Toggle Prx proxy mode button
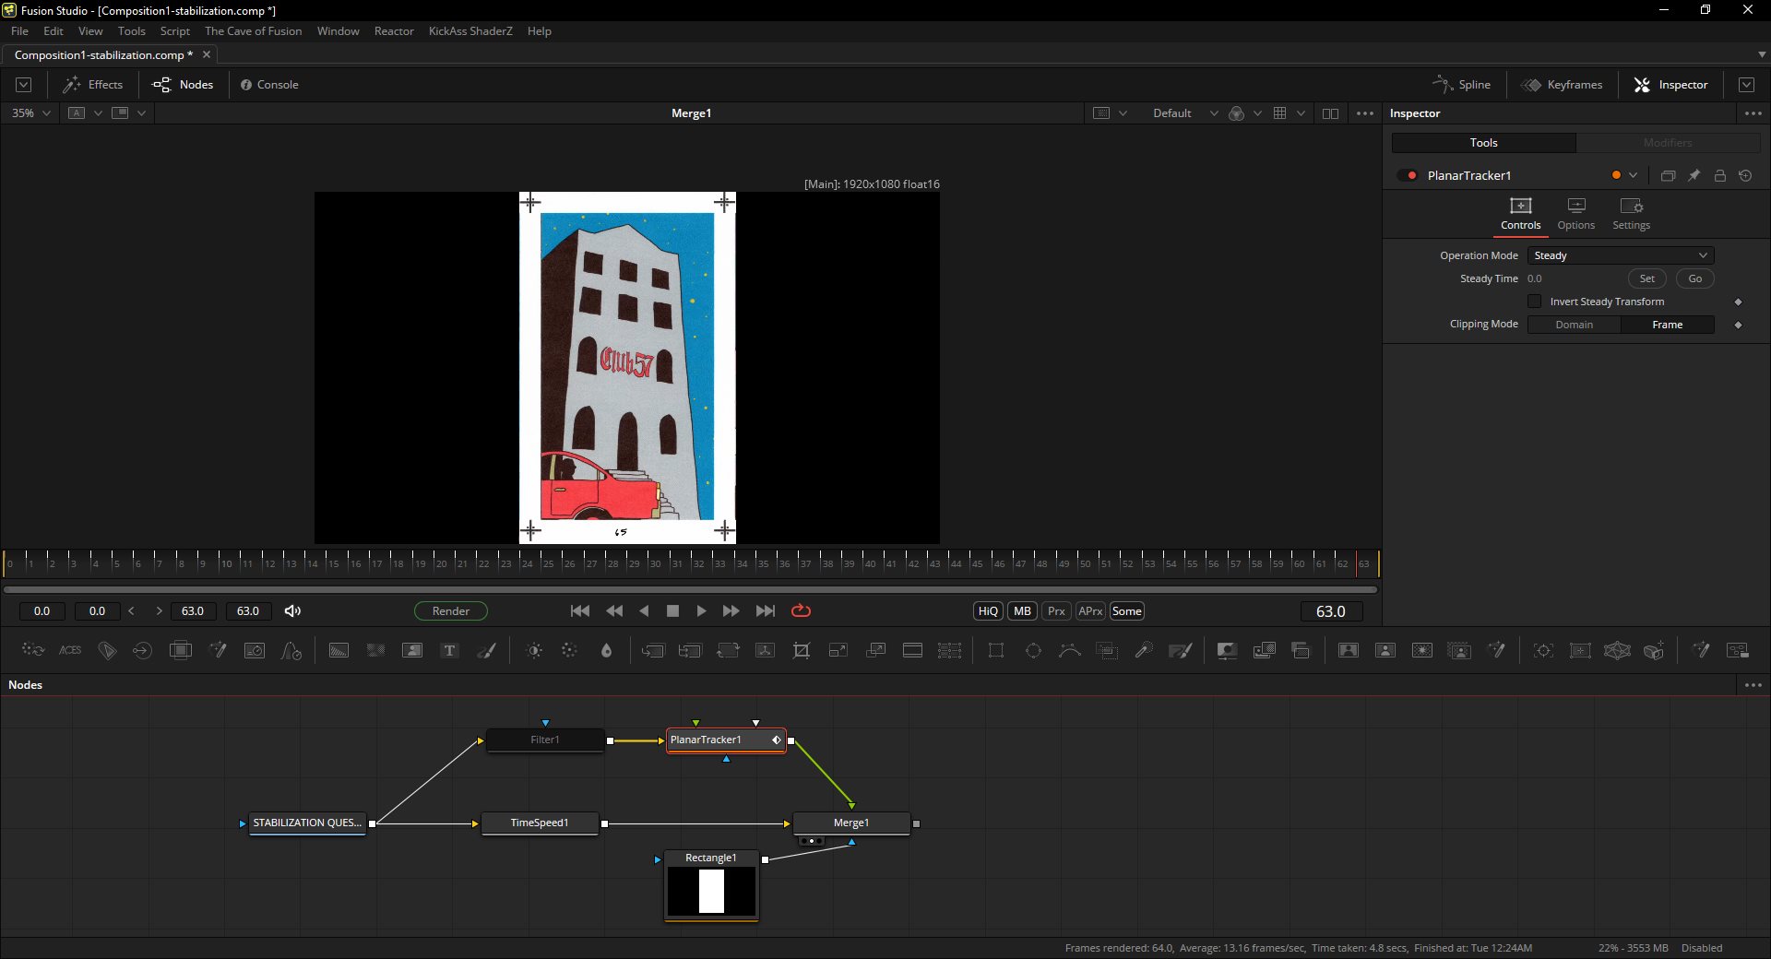Image resolution: width=1771 pixels, height=959 pixels. tap(1056, 611)
